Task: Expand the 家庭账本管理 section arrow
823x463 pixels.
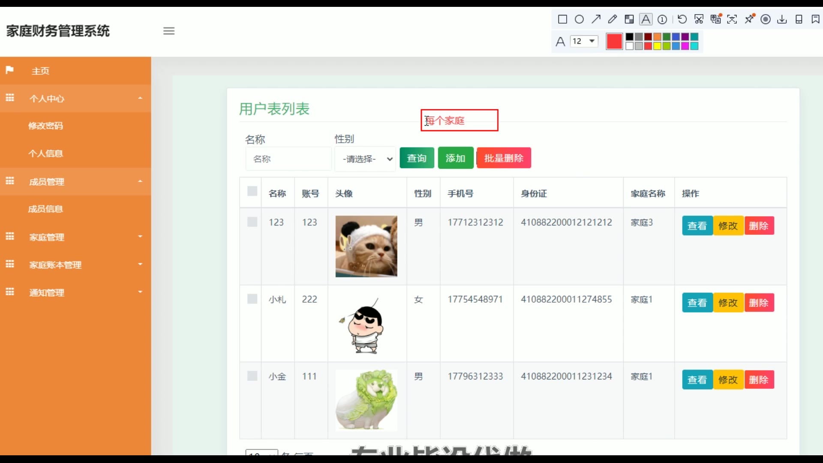Action: pos(140,265)
